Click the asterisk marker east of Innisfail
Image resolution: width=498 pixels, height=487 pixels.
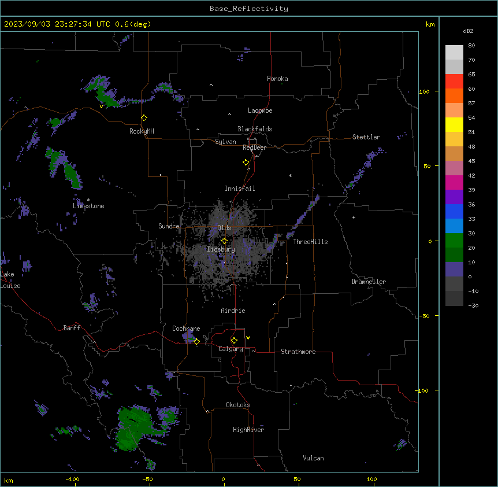pyautogui.click(x=290, y=175)
